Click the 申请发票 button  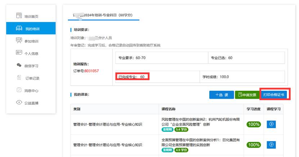tap(246, 95)
